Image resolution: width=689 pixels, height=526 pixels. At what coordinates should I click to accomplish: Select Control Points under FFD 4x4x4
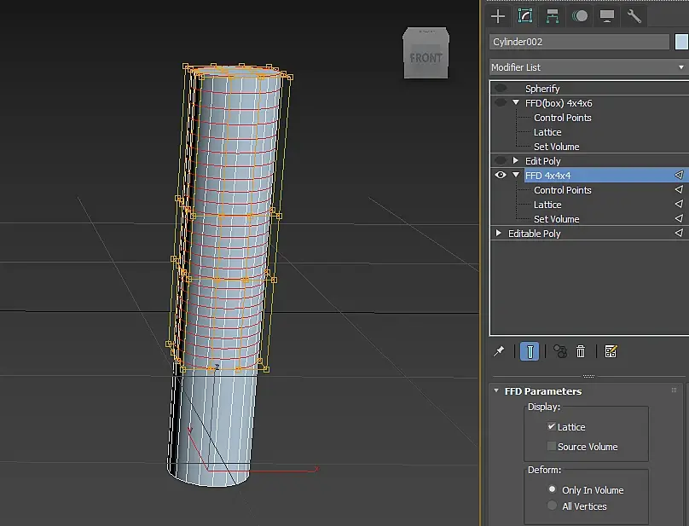563,190
